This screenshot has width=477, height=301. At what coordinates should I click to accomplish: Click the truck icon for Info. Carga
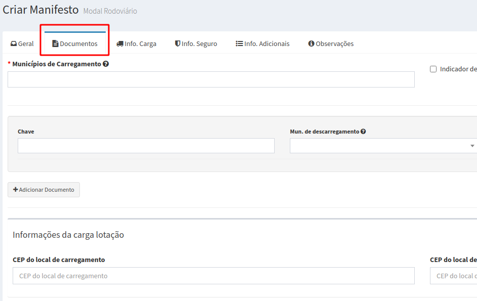[x=120, y=44]
